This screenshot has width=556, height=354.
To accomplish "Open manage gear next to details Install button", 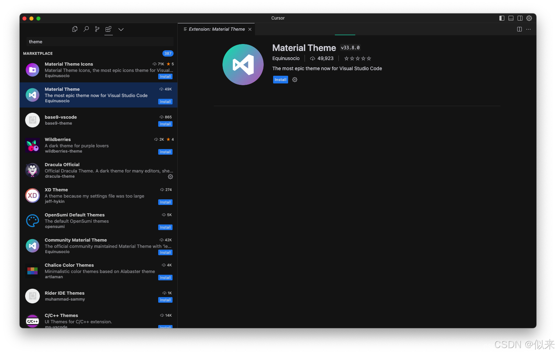I will click(x=295, y=80).
